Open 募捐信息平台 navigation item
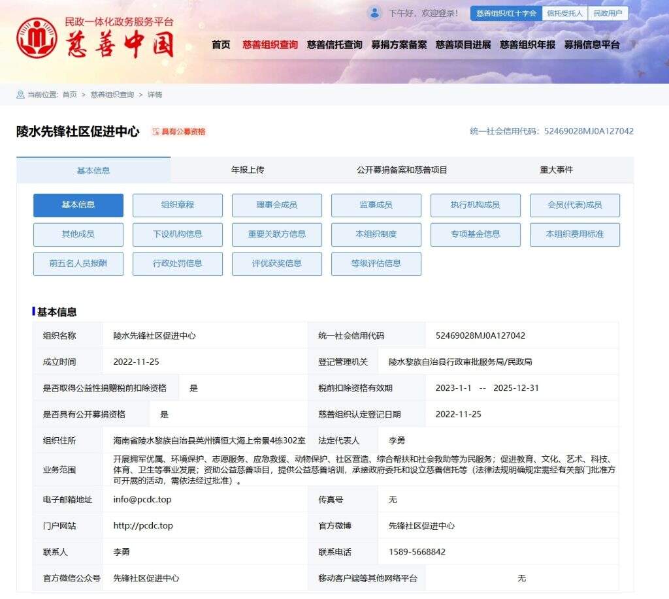Image resolution: width=669 pixels, height=599 pixels. (592, 44)
